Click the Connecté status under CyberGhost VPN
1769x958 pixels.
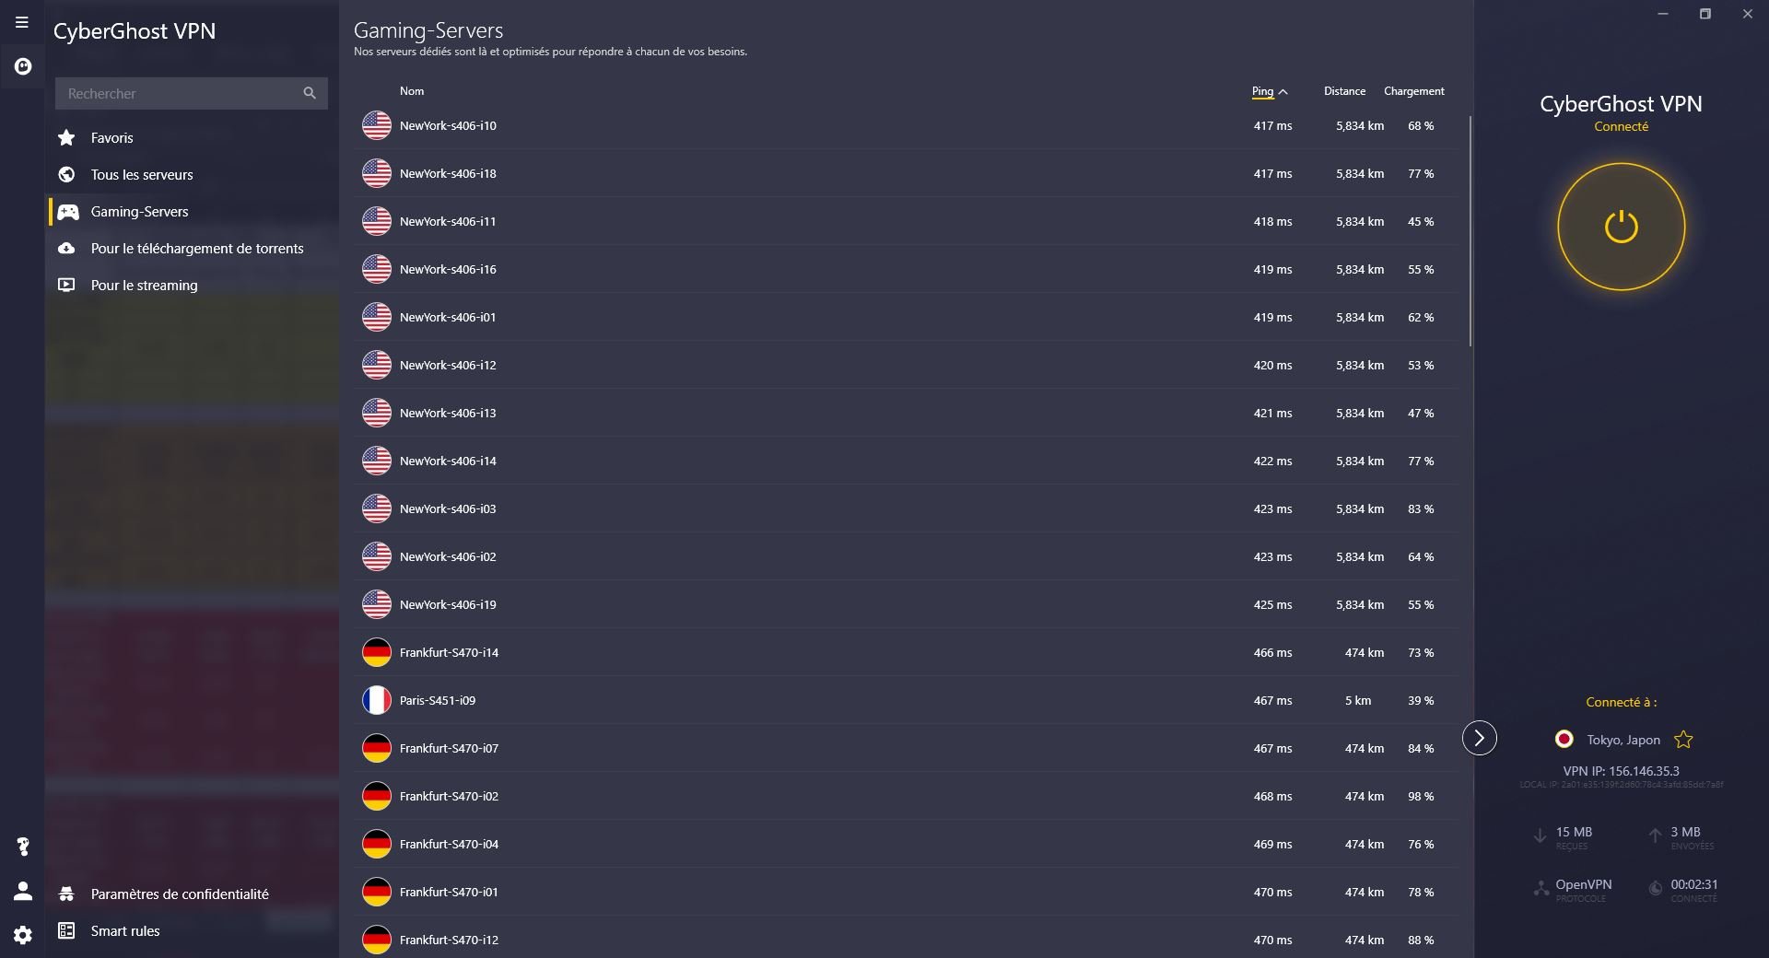[1621, 126]
